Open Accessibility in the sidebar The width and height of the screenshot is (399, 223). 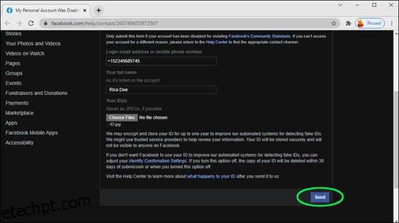click(19, 142)
